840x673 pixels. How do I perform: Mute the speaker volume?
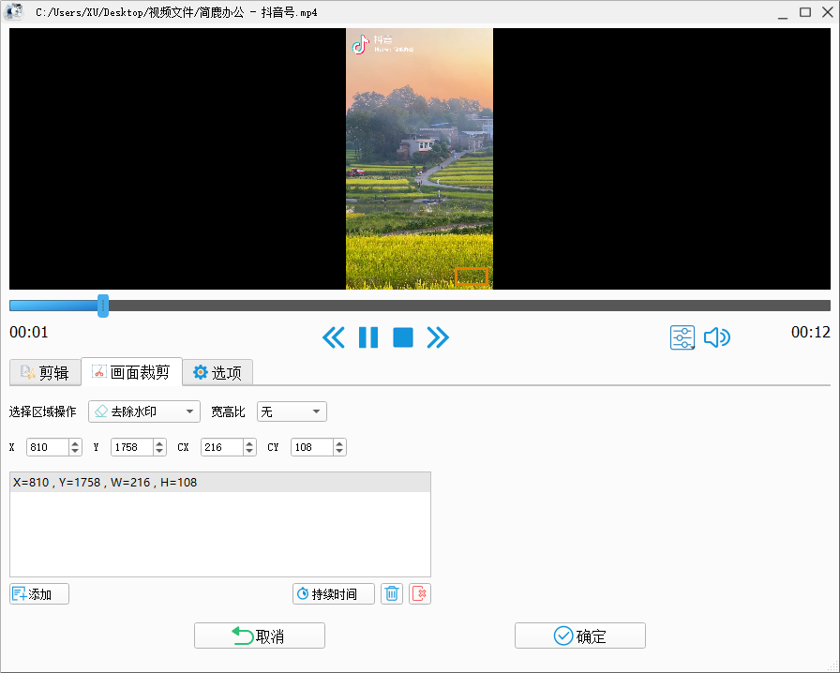pos(717,337)
